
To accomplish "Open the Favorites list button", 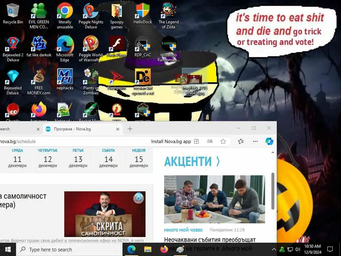I will [x=241, y=141].
